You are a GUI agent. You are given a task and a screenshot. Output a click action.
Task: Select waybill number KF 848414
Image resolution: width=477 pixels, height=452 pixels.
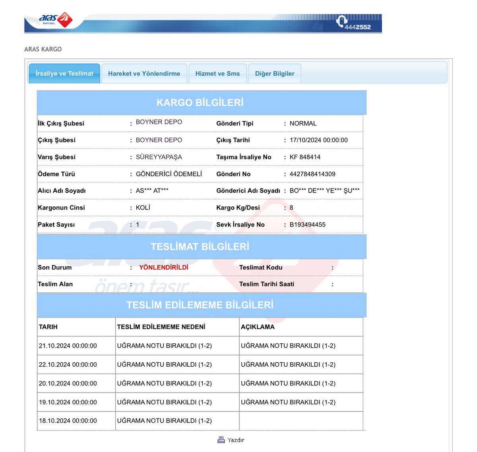(x=305, y=157)
